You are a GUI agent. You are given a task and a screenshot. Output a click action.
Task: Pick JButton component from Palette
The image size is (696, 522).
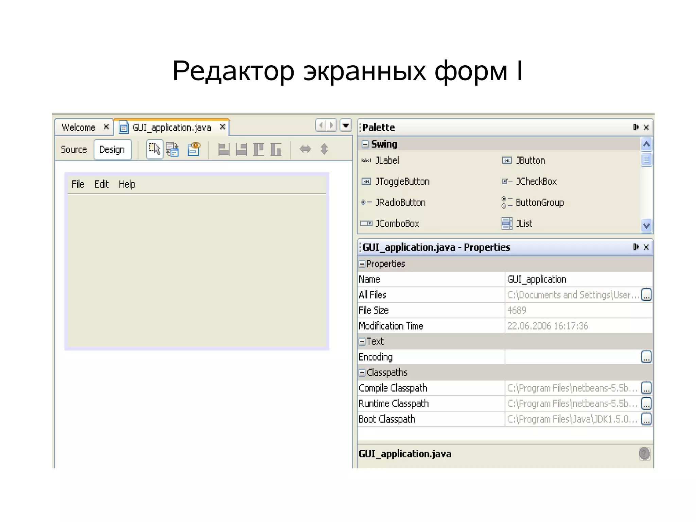tap(524, 160)
